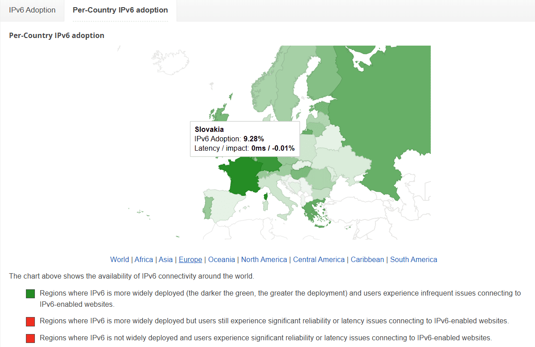Open the South America map
This screenshot has width=535, height=347.
[x=413, y=259]
